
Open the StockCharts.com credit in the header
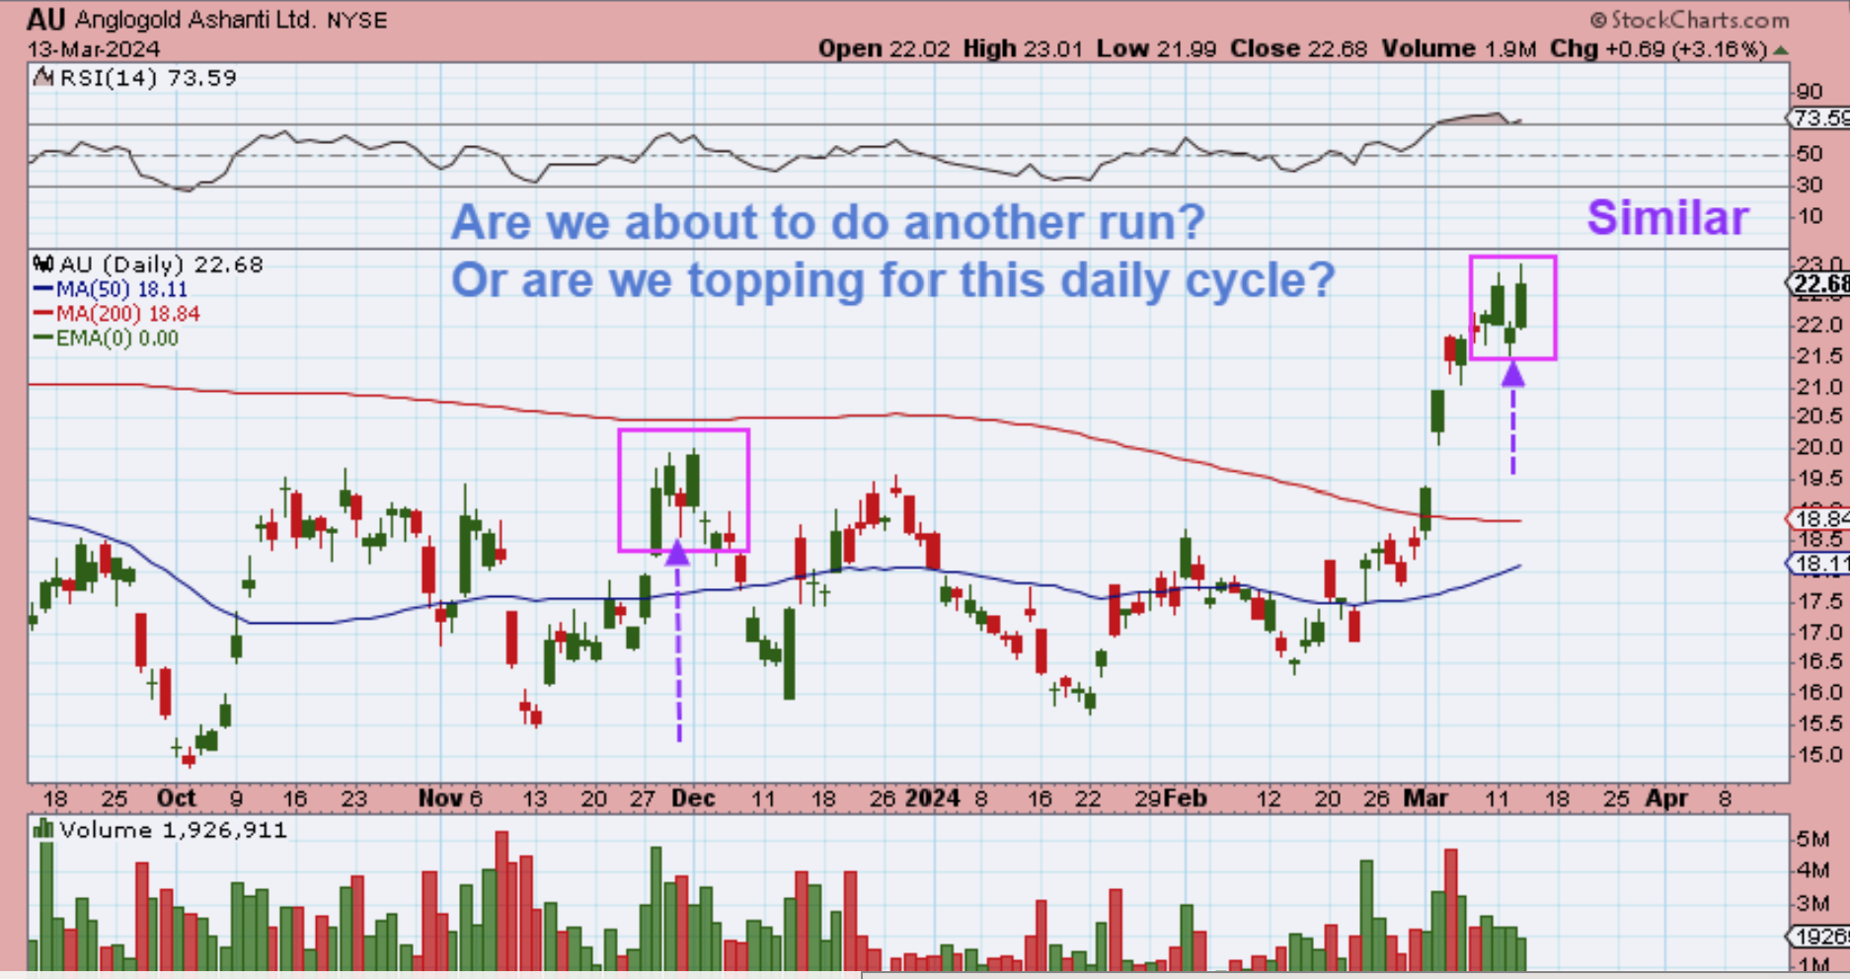click(1689, 20)
